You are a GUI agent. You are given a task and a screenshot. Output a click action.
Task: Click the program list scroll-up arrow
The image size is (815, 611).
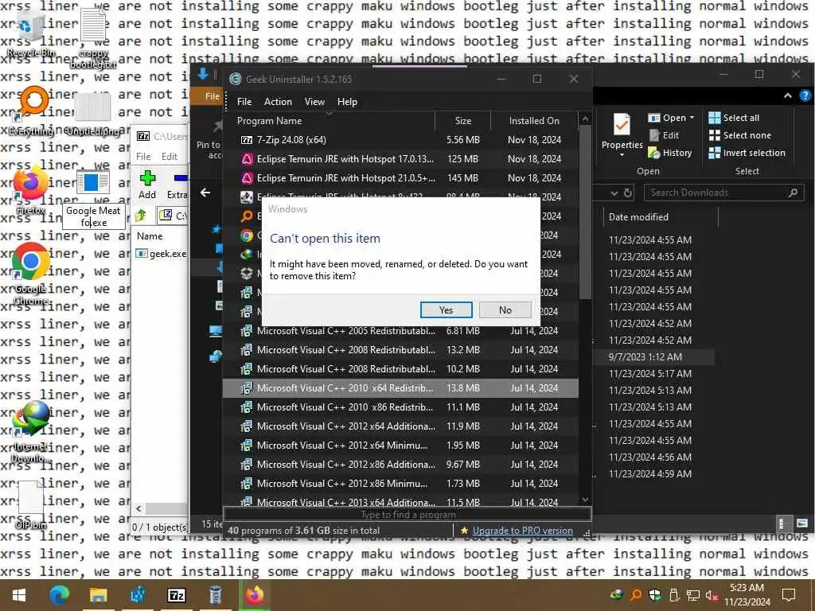tap(585, 119)
